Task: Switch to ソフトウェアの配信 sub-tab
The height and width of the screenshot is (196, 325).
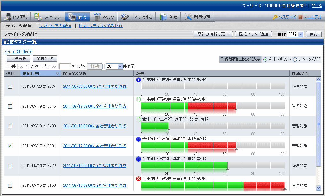Action: (x=55, y=26)
